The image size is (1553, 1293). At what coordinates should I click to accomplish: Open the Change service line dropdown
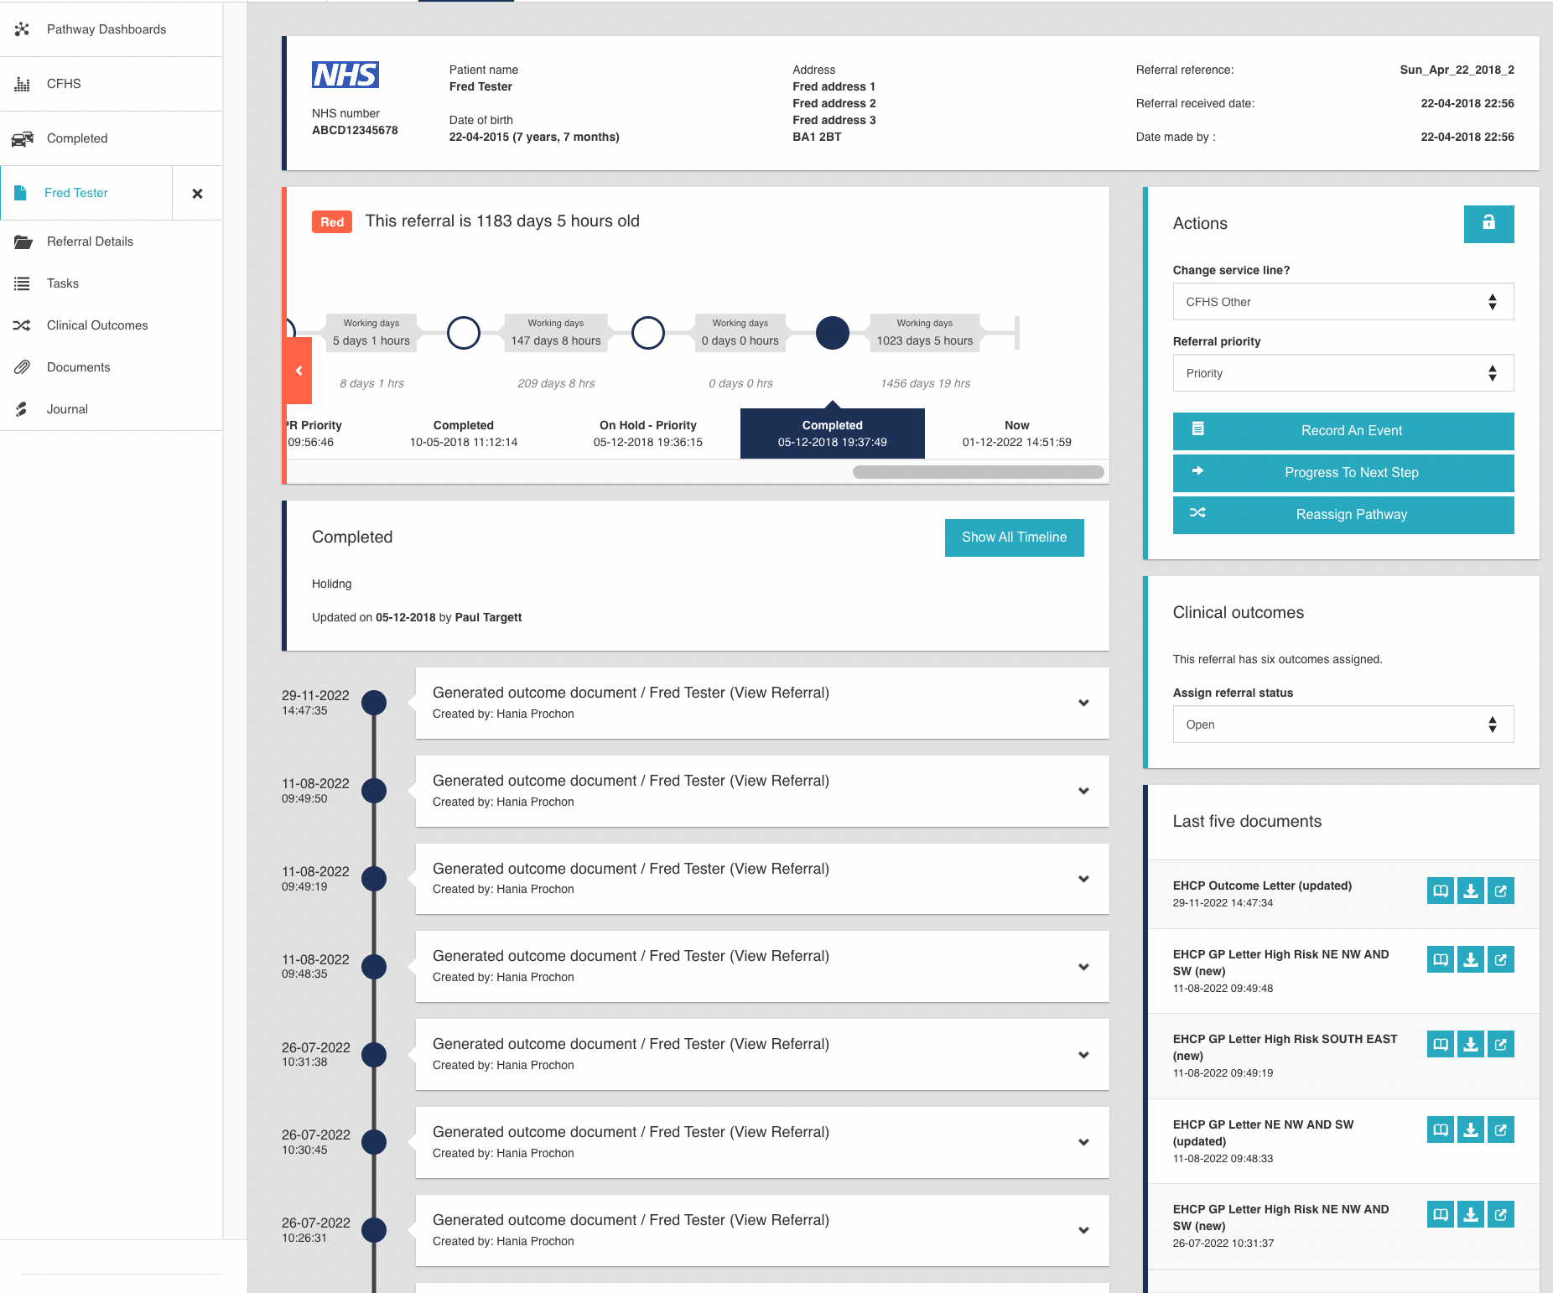point(1343,302)
